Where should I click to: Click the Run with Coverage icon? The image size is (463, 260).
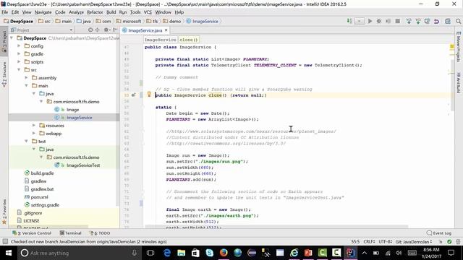click(x=388, y=21)
